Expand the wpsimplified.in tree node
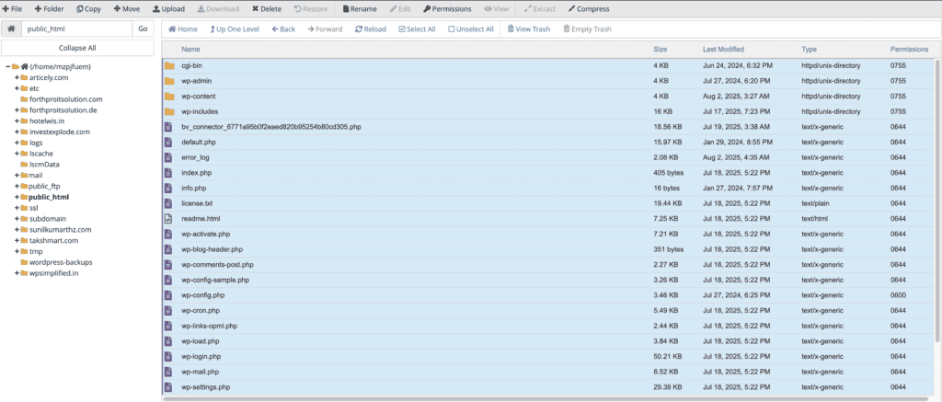 pyautogui.click(x=17, y=273)
